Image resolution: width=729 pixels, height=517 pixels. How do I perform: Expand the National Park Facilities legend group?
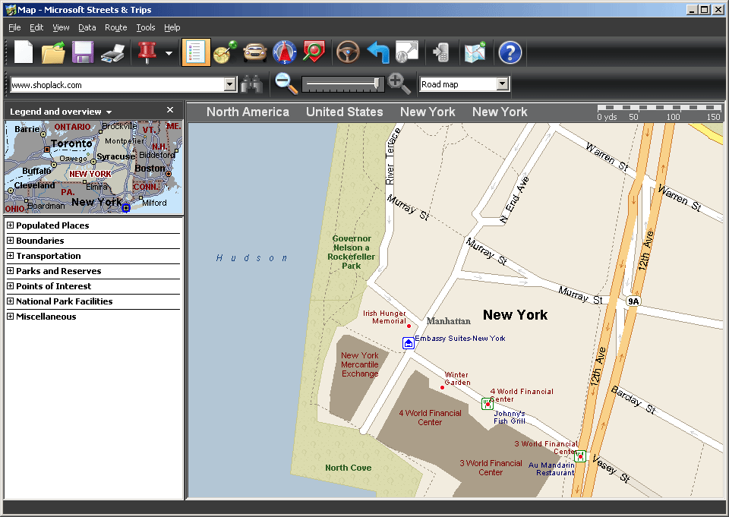[x=10, y=301]
